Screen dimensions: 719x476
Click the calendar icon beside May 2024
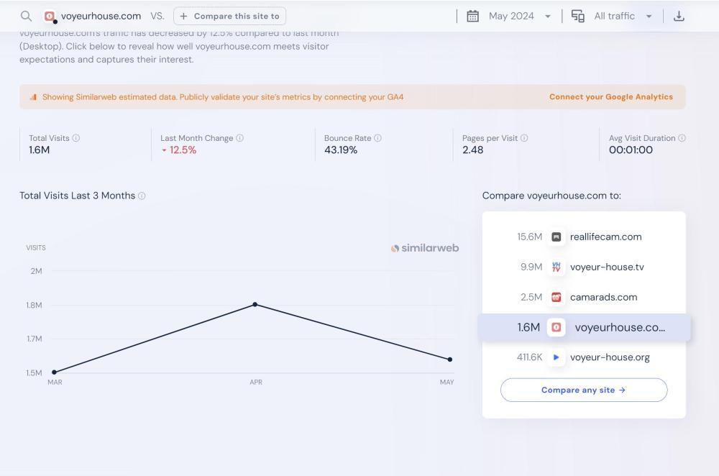[x=472, y=16]
